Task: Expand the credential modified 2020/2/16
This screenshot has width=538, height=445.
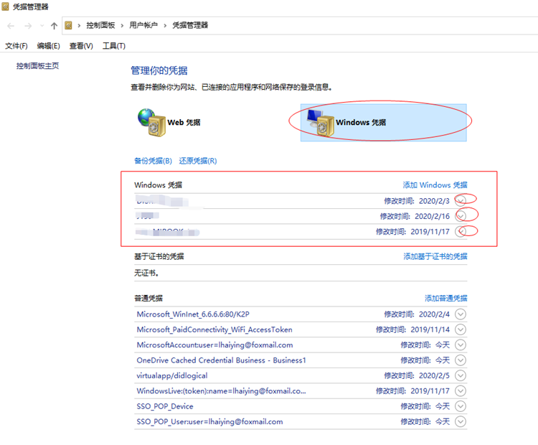Action: 461,215
